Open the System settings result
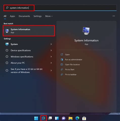120x121 pixels. tap(29, 44)
